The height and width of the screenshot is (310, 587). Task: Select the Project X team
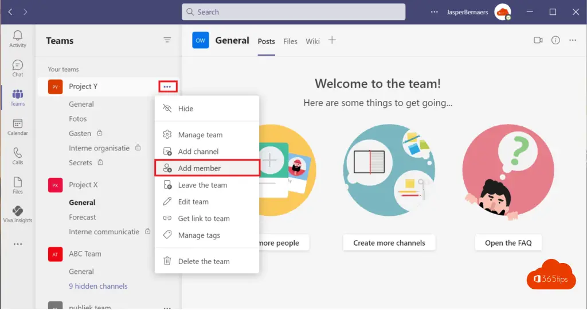(83, 185)
